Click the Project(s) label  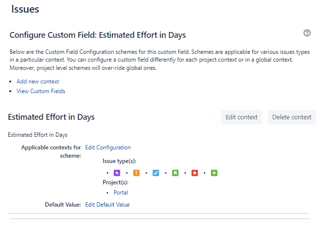tap(116, 182)
